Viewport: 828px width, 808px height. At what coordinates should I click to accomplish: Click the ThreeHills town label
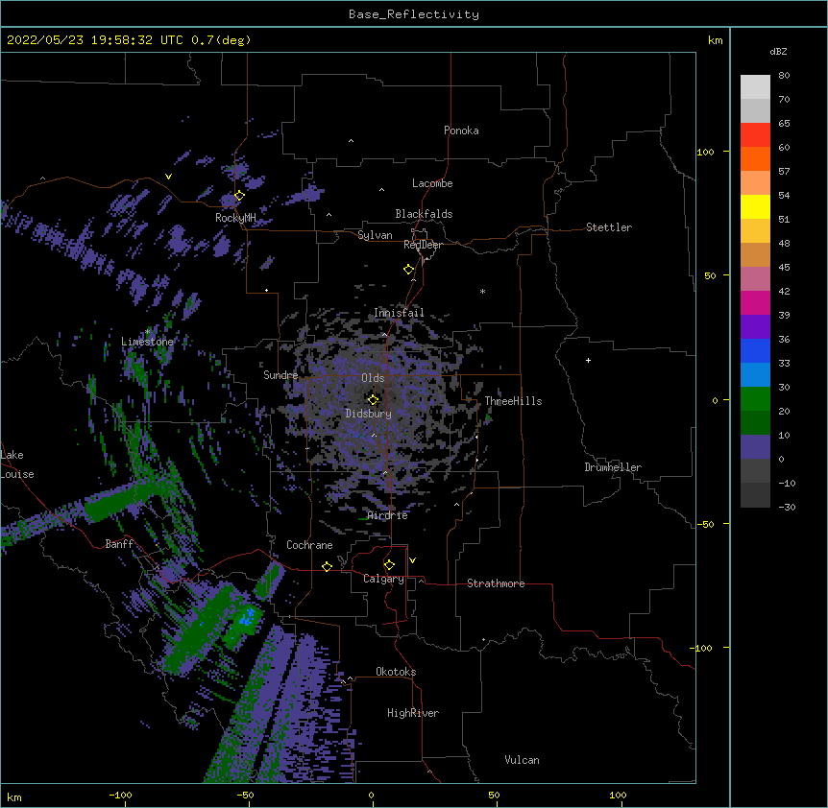(x=513, y=401)
